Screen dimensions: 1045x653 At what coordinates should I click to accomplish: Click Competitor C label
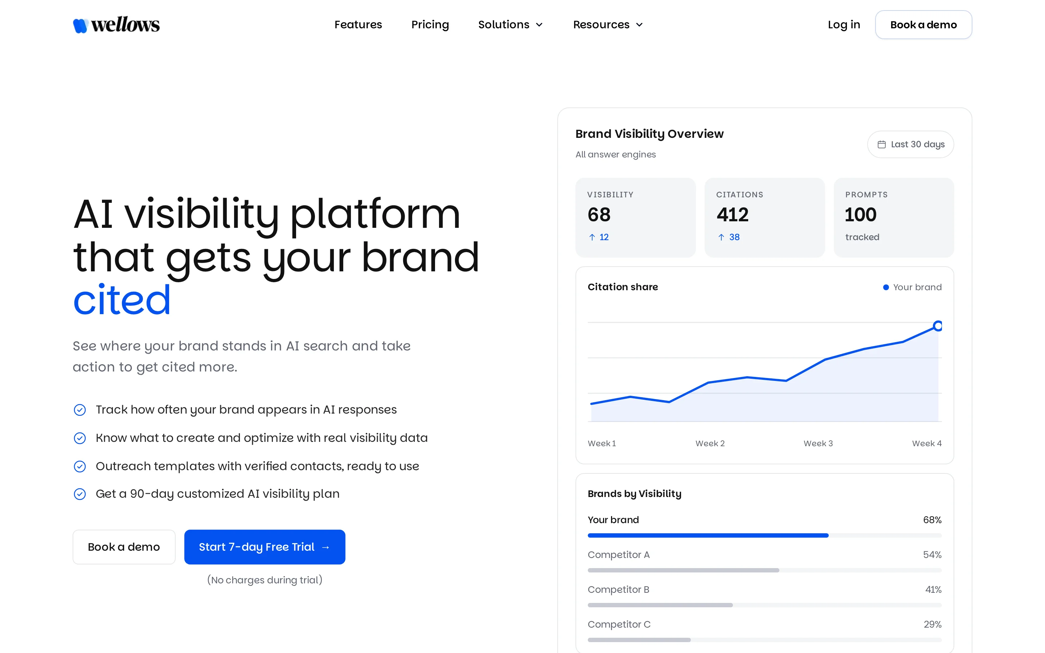tap(619, 624)
